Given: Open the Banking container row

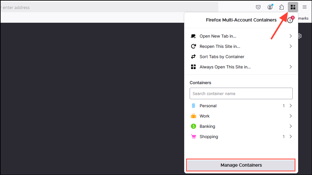Looking at the screenshot, I should tap(241, 126).
